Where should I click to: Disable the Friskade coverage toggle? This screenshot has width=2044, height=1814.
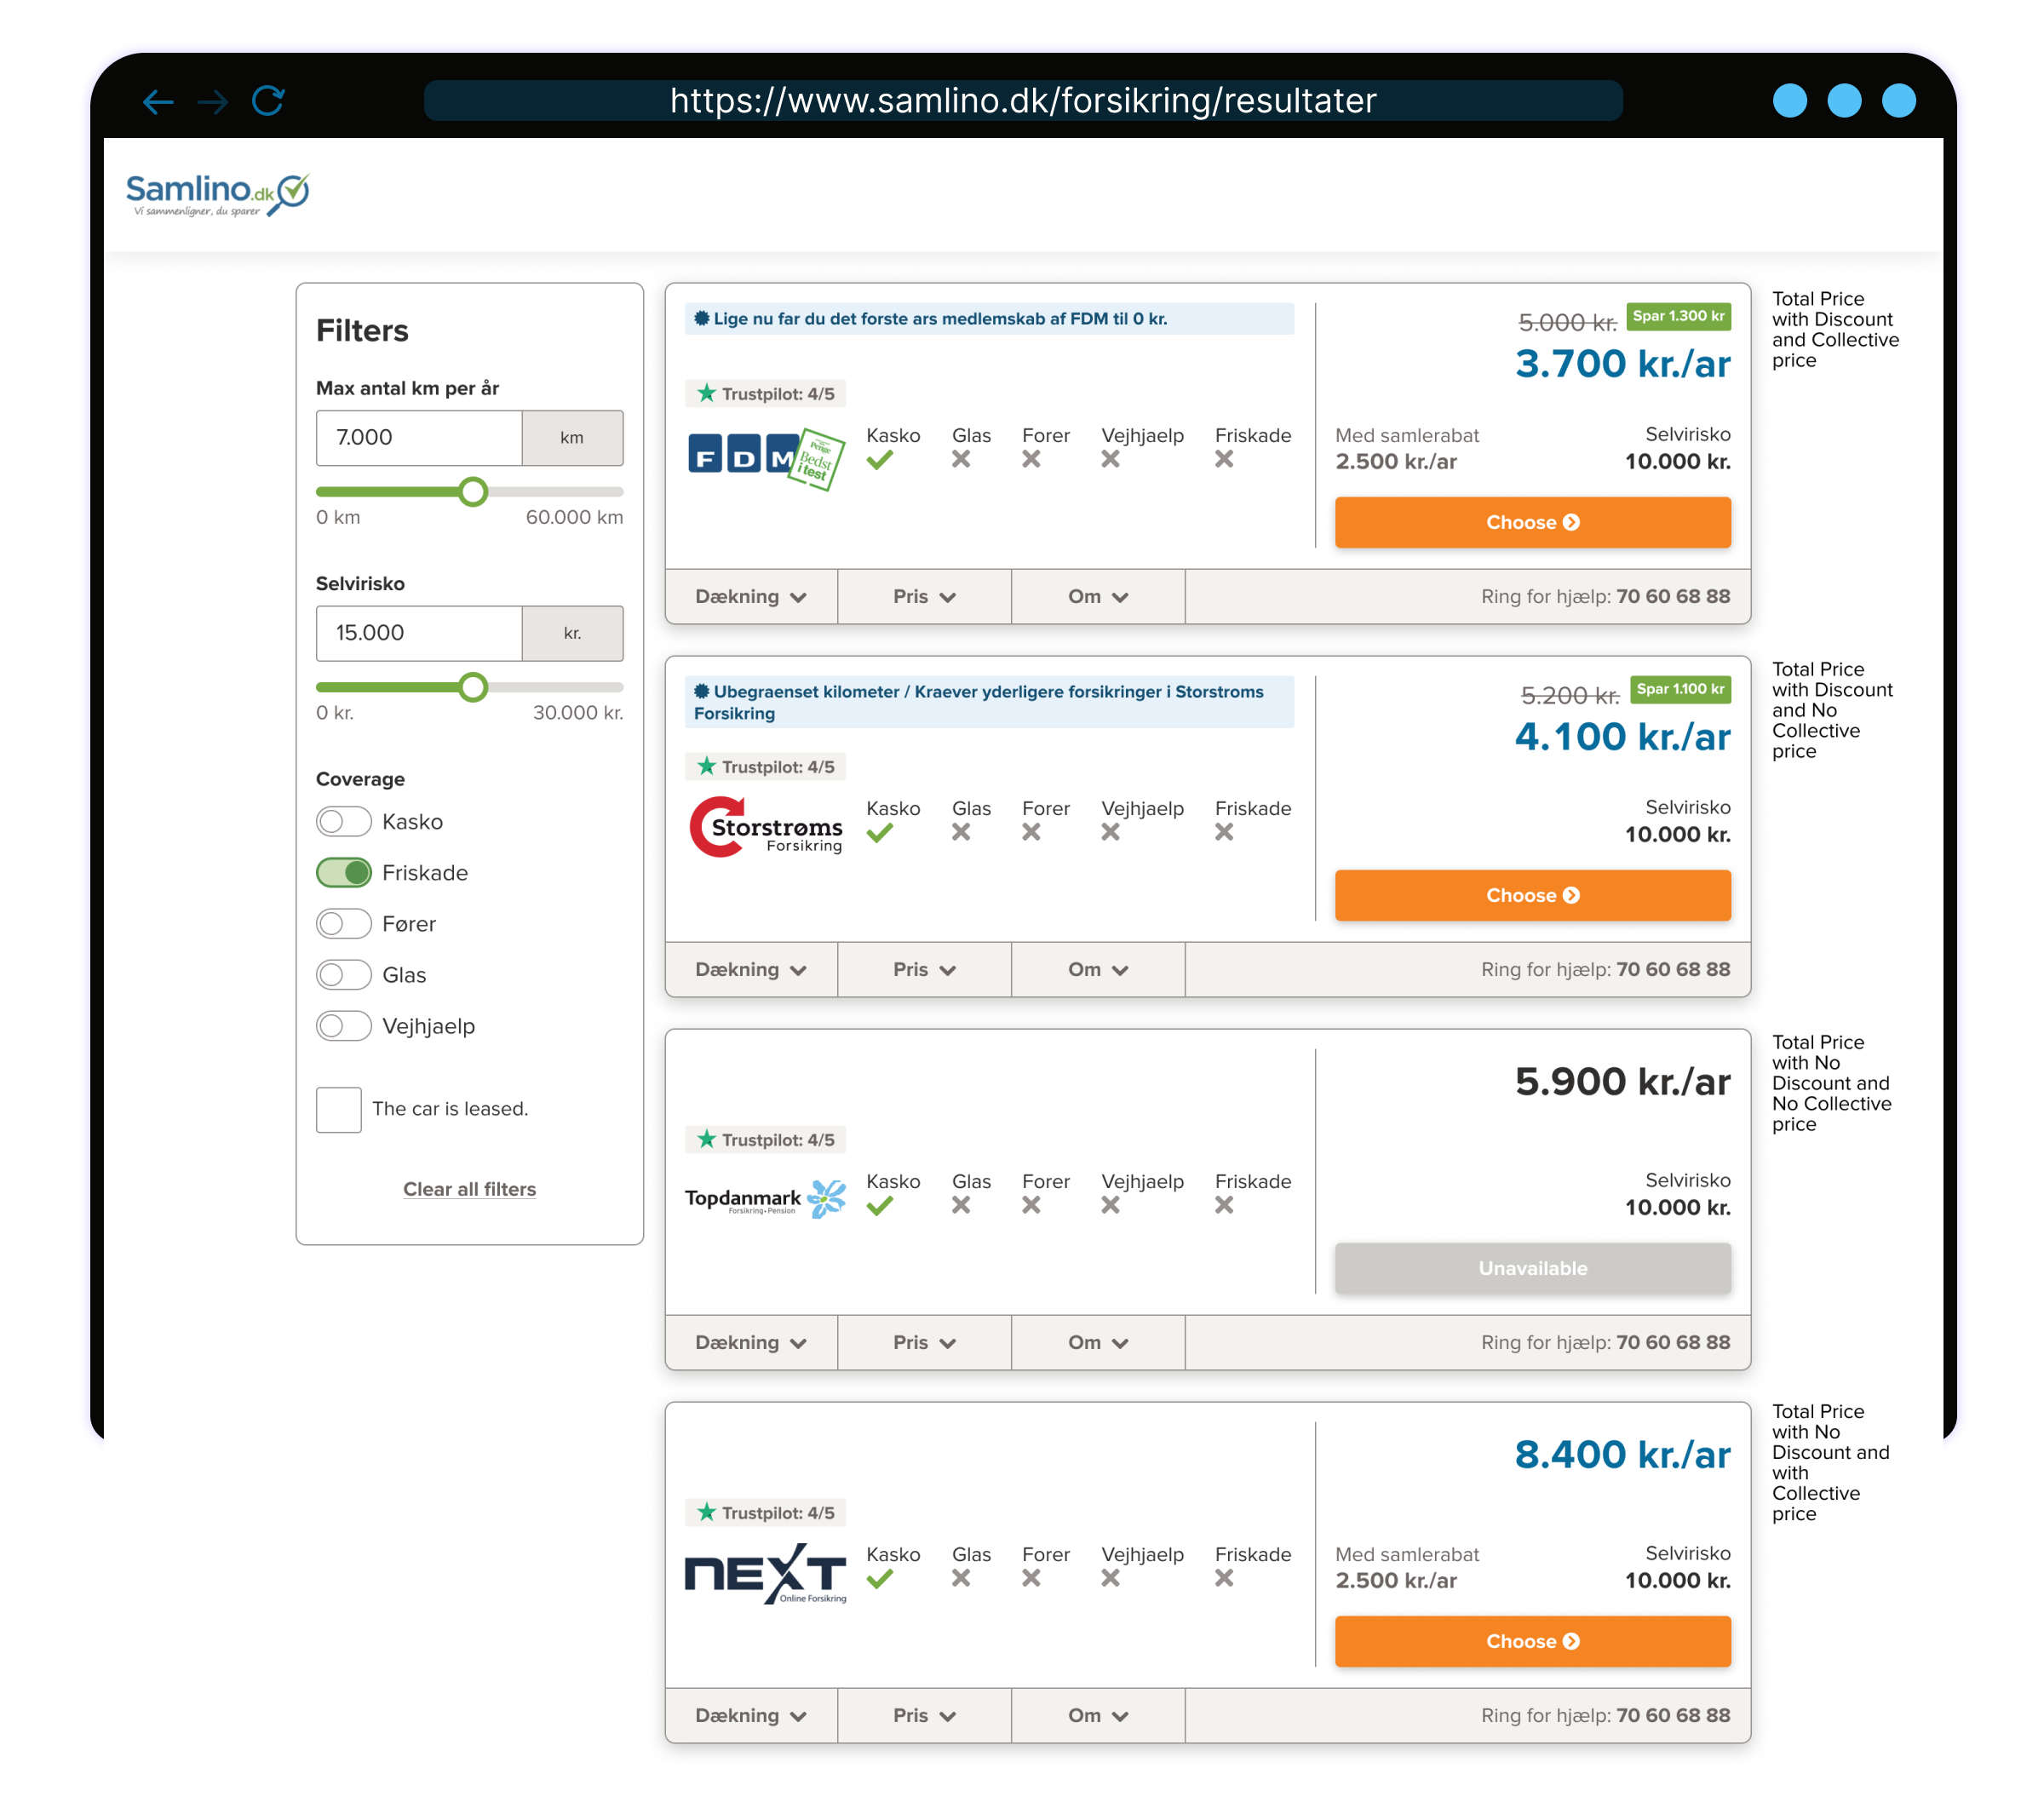[344, 872]
